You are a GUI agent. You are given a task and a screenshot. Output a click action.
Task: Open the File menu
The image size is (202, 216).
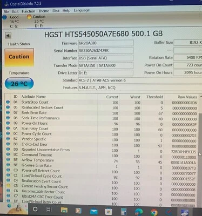(x=6, y=11)
